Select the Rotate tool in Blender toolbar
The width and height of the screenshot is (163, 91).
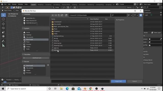pyautogui.click(x=3, y=28)
